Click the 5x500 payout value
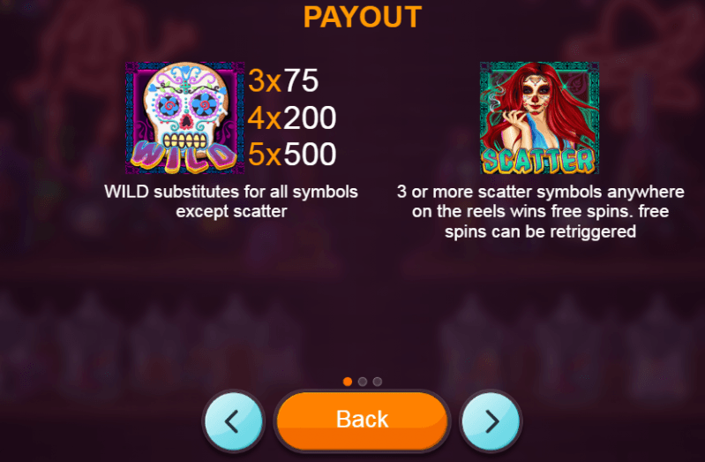The image size is (705, 462). 292,154
